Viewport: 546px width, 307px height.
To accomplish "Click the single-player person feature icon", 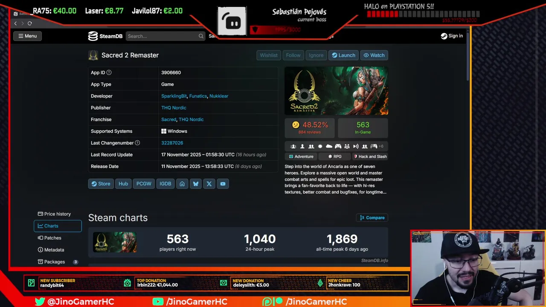I will [302, 146].
